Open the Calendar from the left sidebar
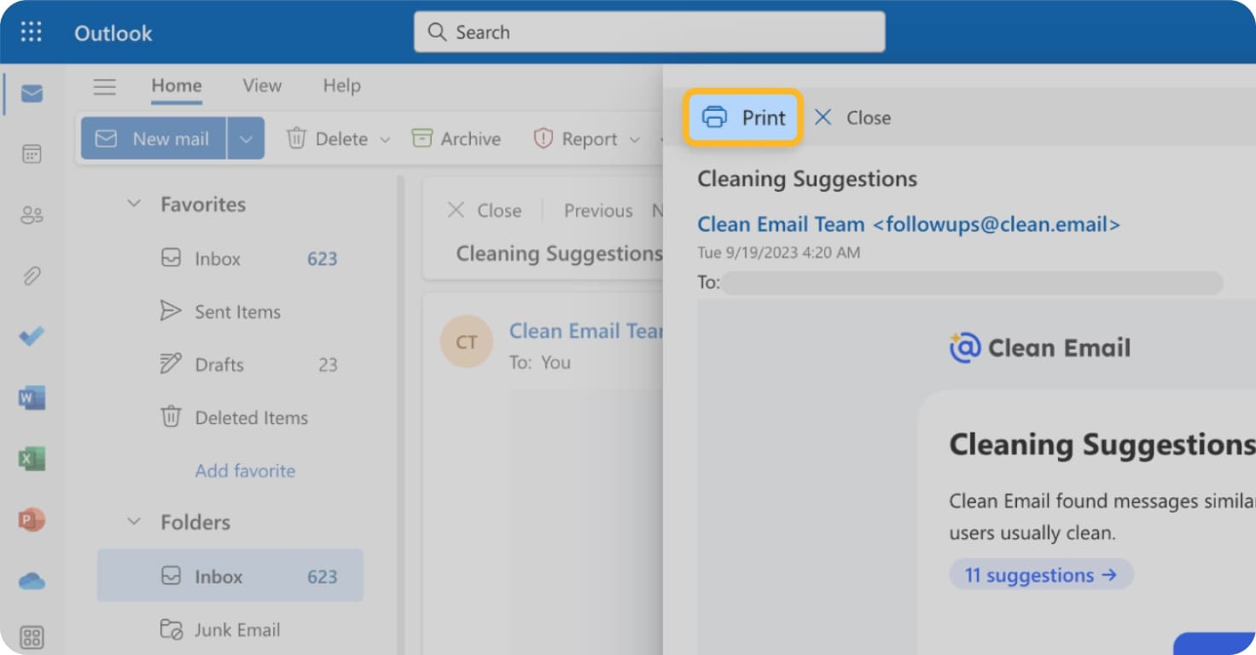 click(x=32, y=154)
